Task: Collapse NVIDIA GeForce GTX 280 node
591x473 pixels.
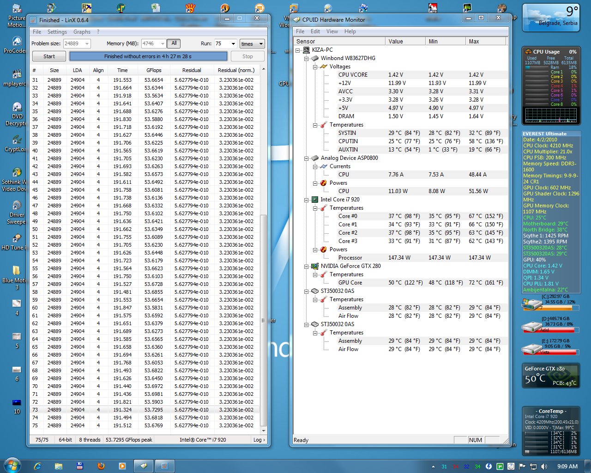Action: coord(306,266)
